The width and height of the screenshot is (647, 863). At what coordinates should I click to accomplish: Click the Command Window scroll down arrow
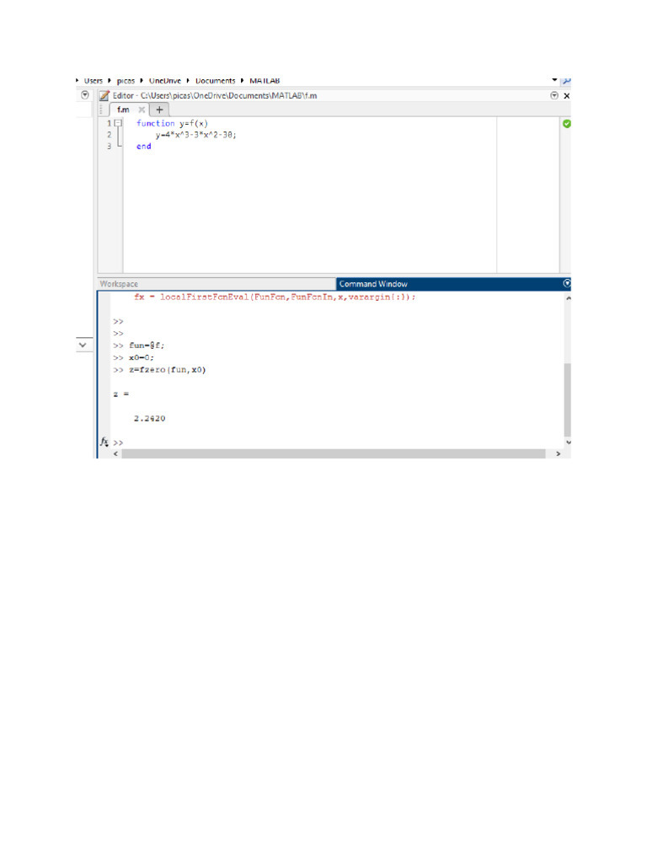coord(568,442)
